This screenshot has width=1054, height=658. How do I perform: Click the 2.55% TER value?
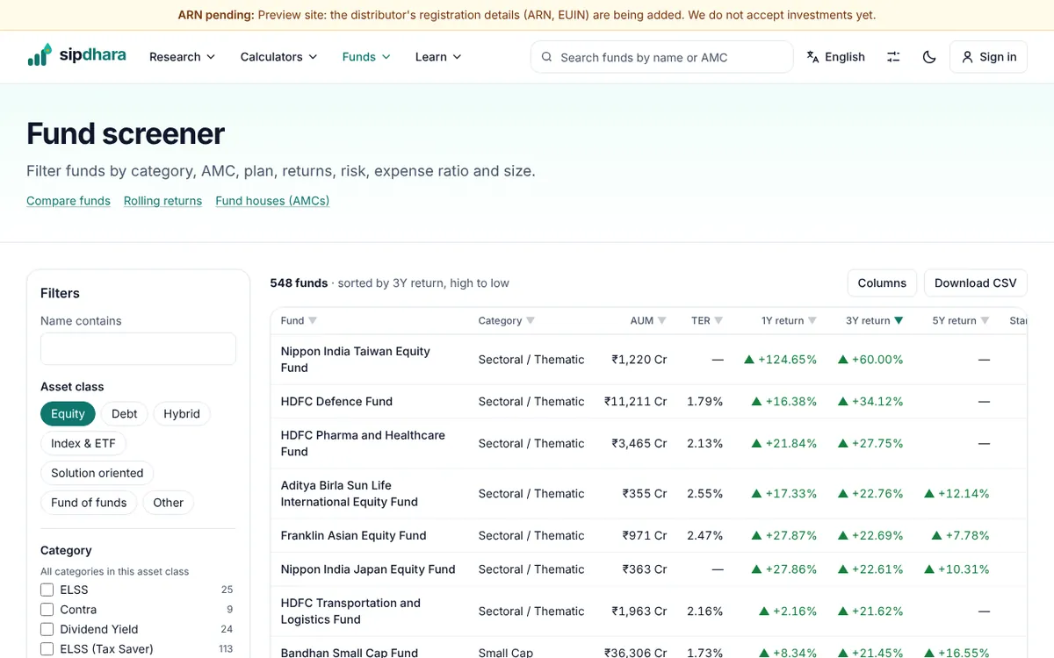[705, 494]
